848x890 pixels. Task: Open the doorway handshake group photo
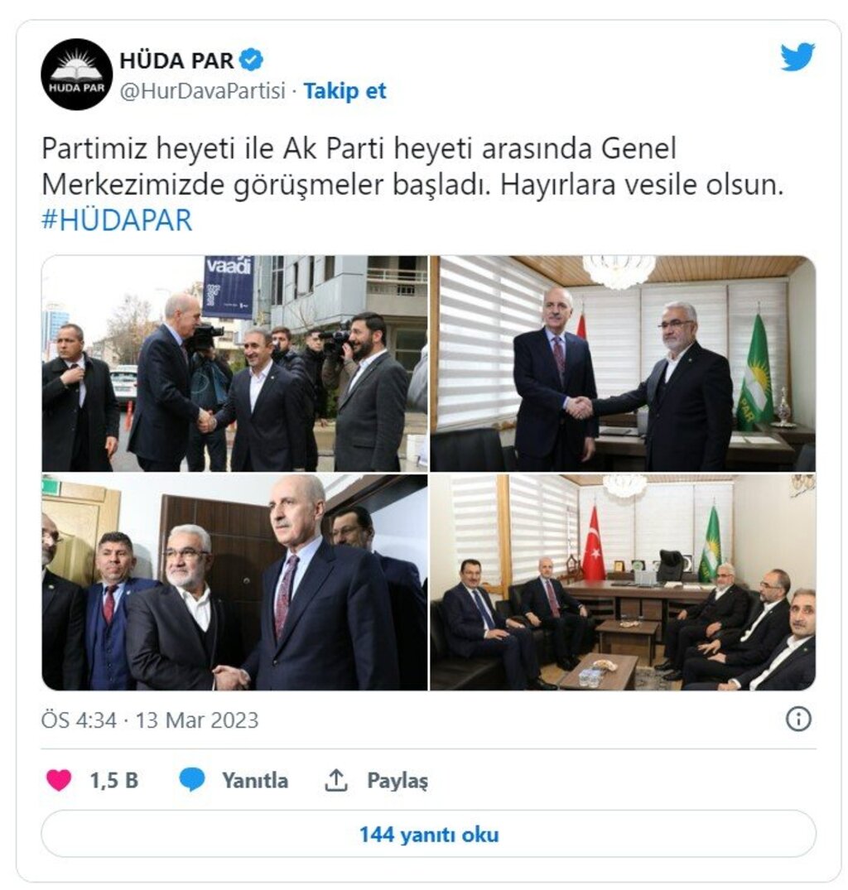pyautogui.click(x=234, y=582)
